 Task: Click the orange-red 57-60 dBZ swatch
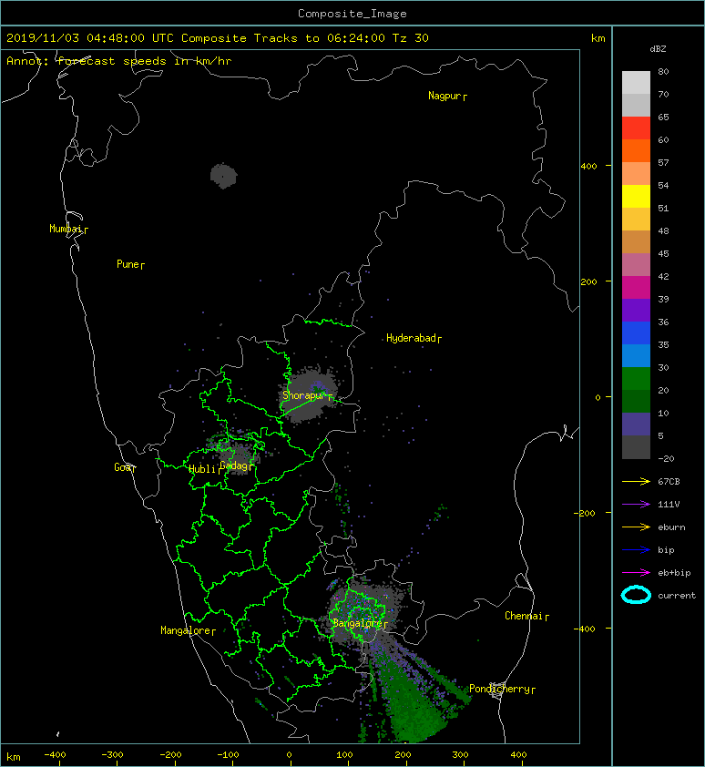tap(636, 150)
